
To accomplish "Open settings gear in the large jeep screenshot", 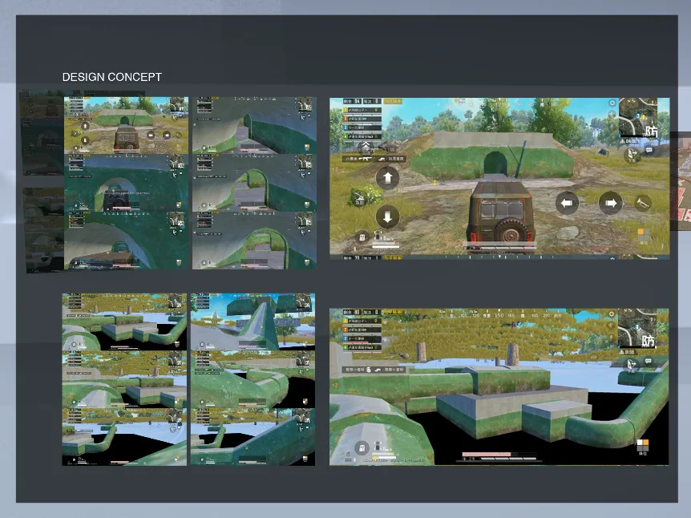I will [x=612, y=103].
